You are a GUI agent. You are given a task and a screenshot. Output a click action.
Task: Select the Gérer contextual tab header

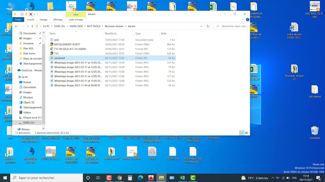pyautogui.click(x=76, y=14)
